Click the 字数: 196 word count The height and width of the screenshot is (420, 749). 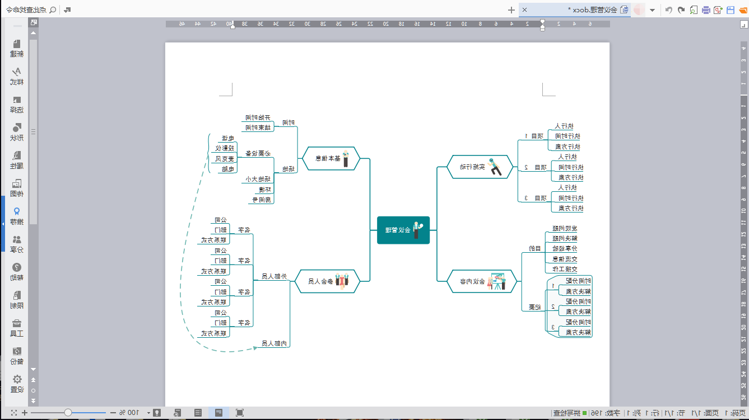(x=606, y=413)
